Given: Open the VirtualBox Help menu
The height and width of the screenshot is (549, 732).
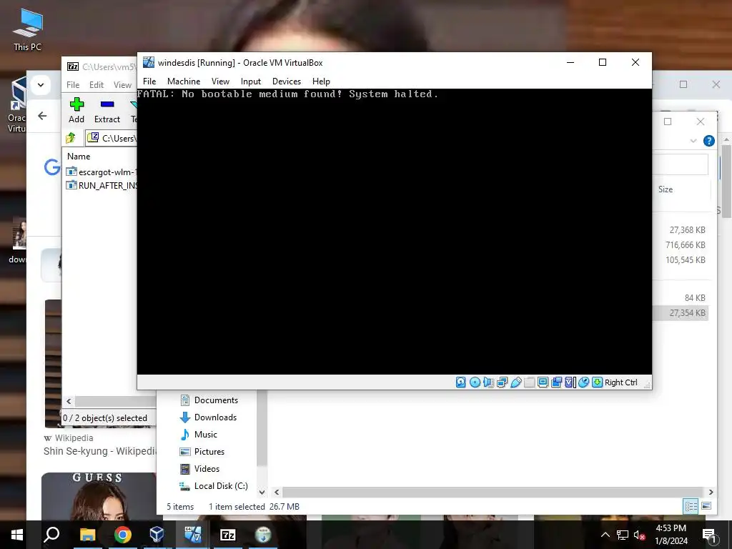Looking at the screenshot, I should click(321, 81).
